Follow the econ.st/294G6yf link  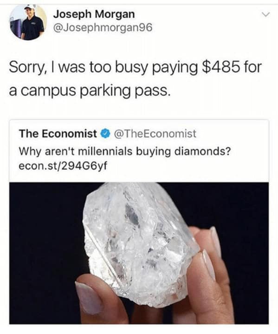[x=63, y=166]
